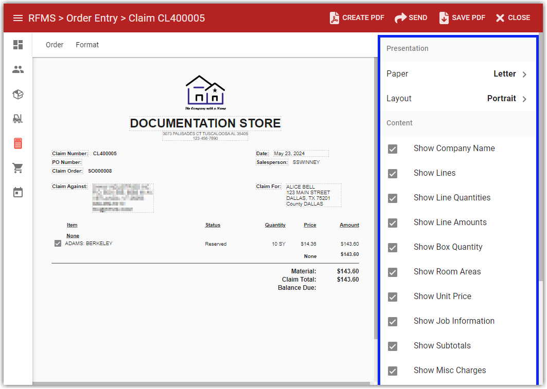This screenshot has width=547, height=389.
Task: Open the shopping cart icon
Action: click(18, 168)
